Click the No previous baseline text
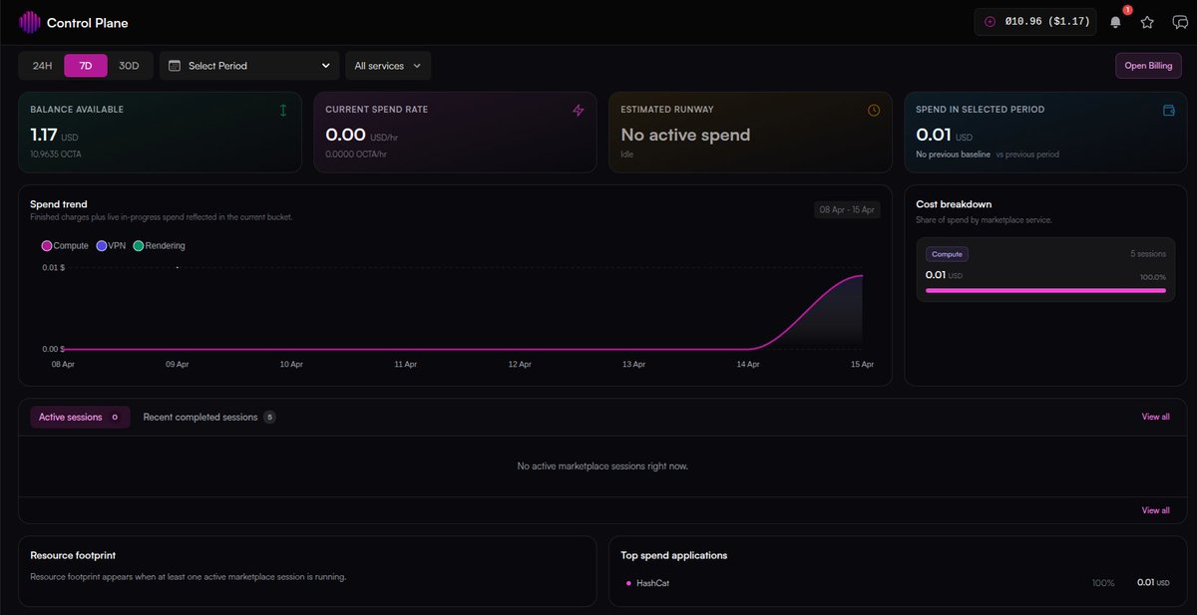1197x615 pixels. (x=953, y=155)
